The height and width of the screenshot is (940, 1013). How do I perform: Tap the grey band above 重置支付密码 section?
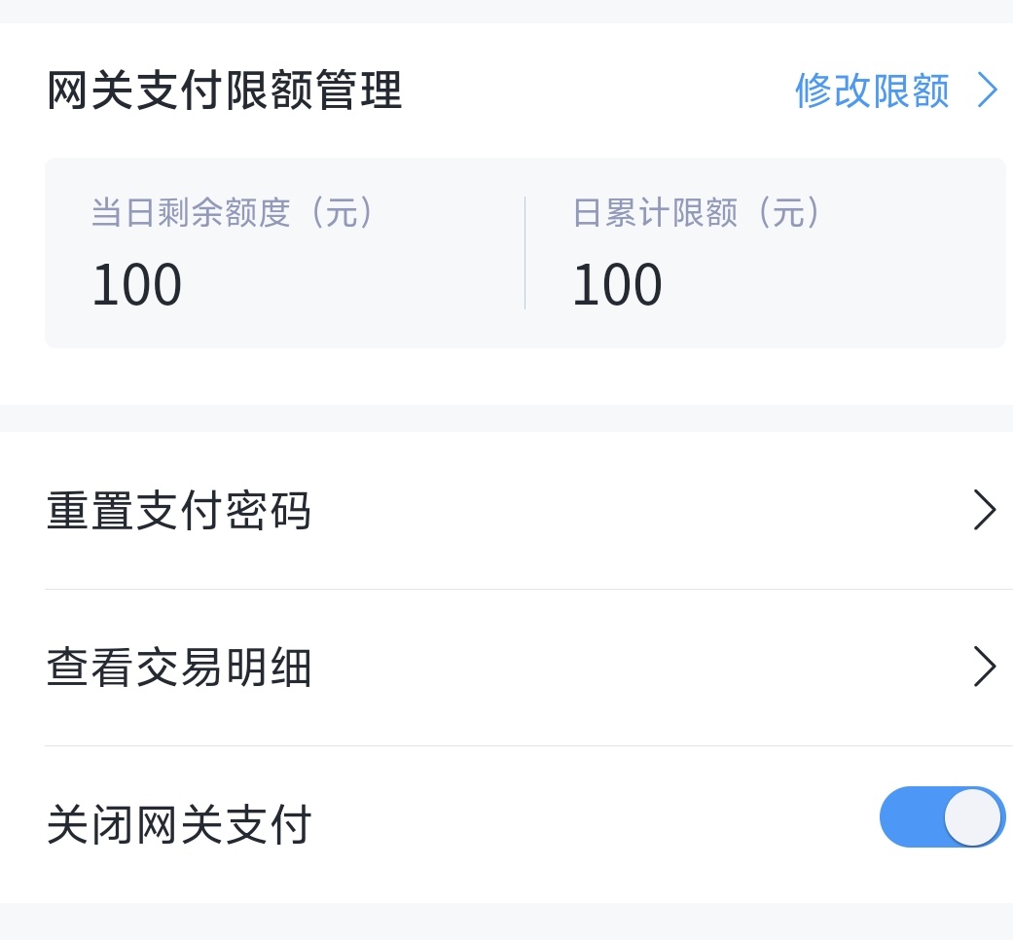click(506, 418)
